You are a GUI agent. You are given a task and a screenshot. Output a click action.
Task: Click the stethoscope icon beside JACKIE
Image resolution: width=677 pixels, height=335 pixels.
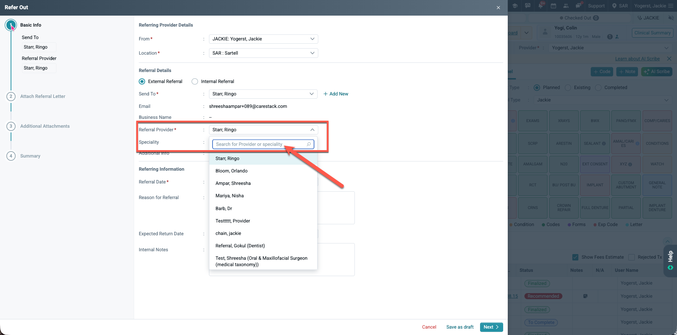coord(640,18)
